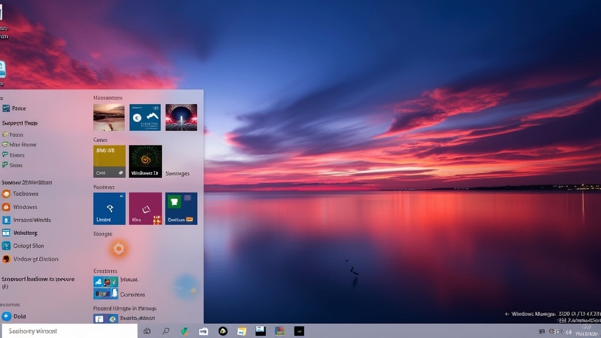601x338 pixels.
Task: Open the magenta tile with tilted square icon
Action: 146,208
